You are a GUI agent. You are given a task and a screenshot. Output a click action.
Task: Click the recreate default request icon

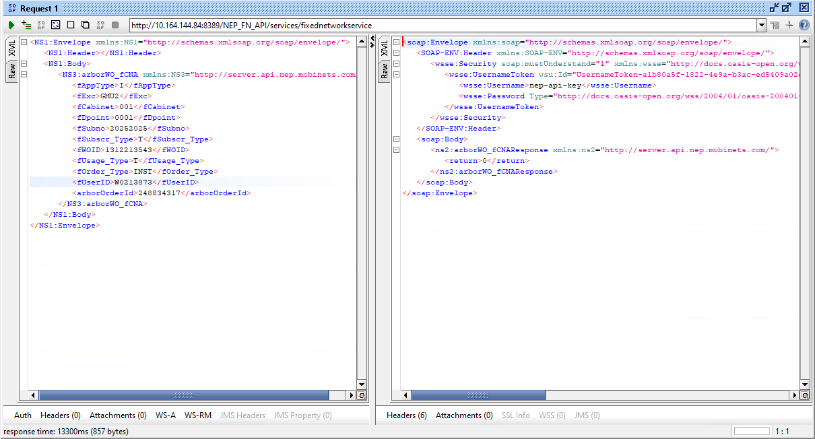(x=41, y=25)
